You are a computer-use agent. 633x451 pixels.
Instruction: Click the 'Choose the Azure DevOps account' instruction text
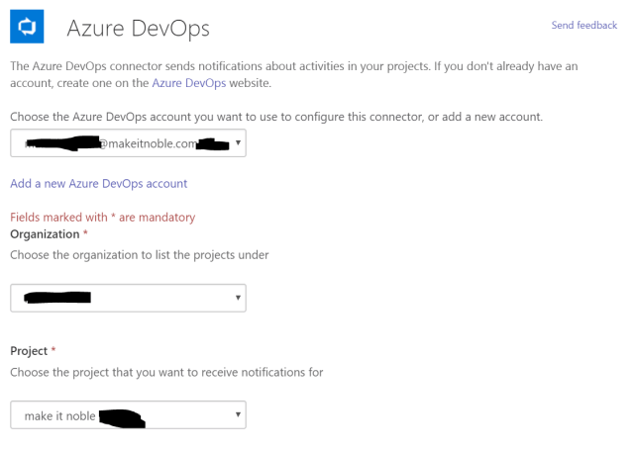pyautogui.click(x=276, y=117)
